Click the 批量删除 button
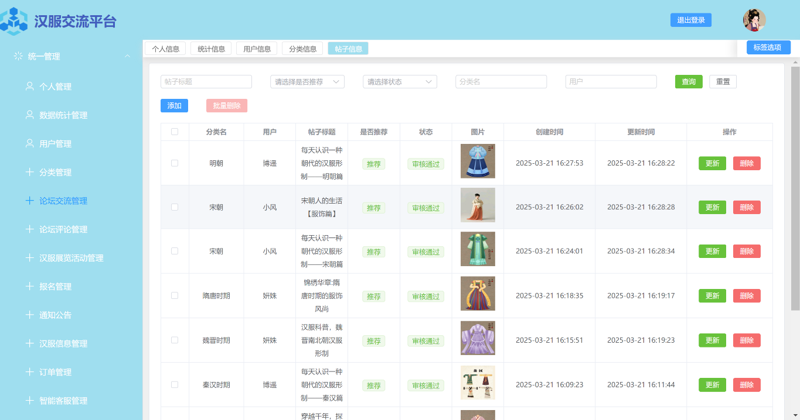Screen dimensions: 800x420 [227, 106]
